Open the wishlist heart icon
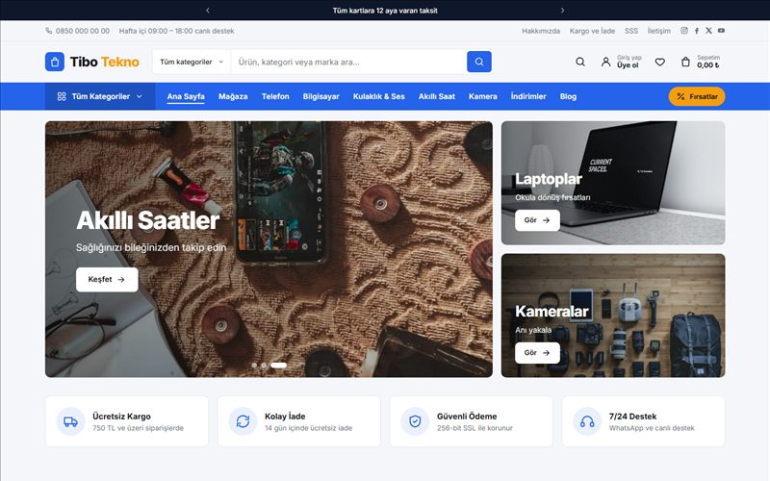This screenshot has width=770, height=481. coord(660,62)
